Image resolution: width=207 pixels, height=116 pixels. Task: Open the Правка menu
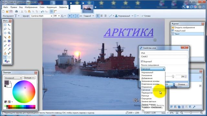click(x=14, y=7)
